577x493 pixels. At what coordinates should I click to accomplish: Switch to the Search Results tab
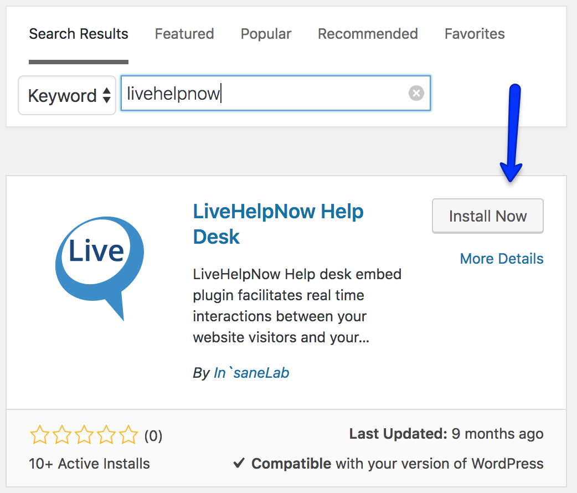[x=79, y=34]
